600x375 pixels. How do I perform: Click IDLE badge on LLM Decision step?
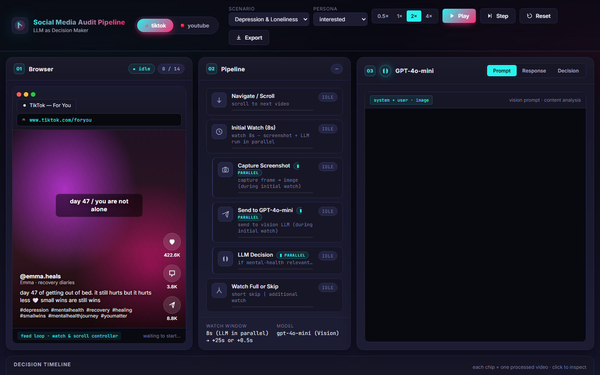328,256
